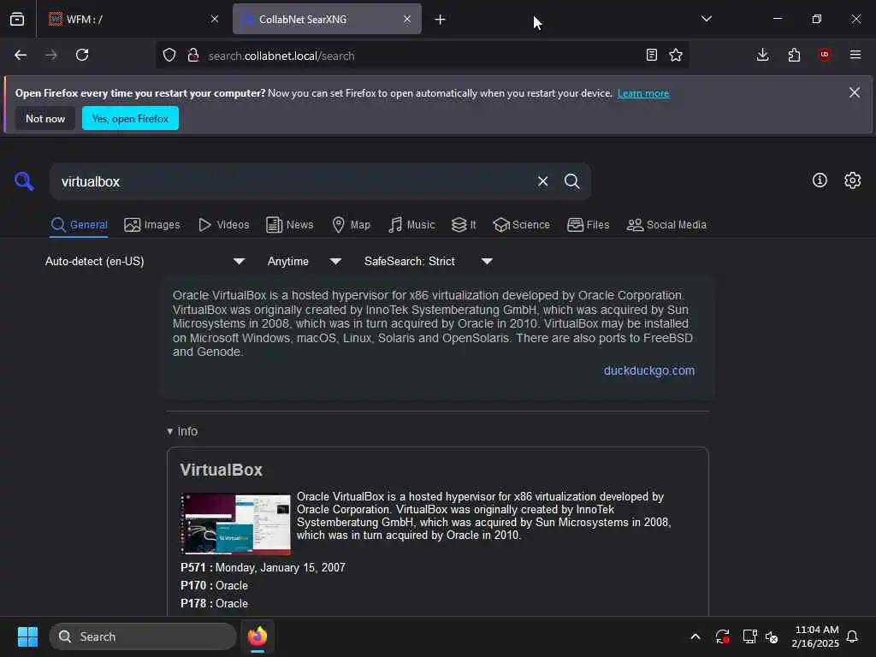876x657 pixels.
Task: Click the P178 : Oracle row
Action: pos(214,603)
